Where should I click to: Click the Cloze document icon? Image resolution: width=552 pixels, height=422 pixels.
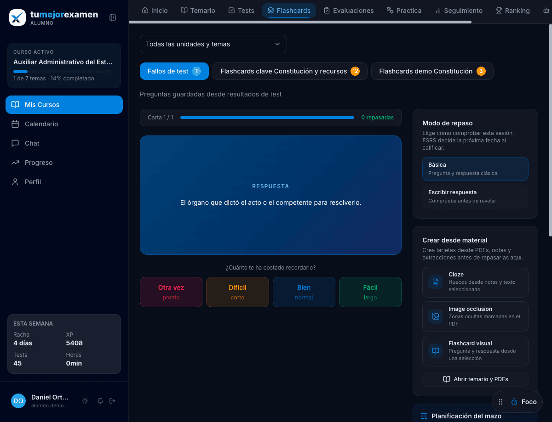[x=436, y=282]
